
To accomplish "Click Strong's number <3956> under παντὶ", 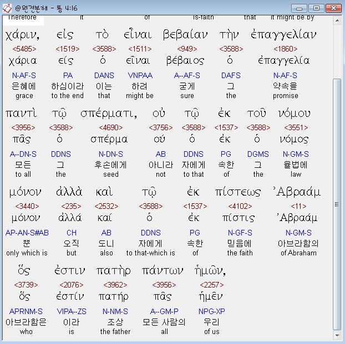I will point(23,127).
